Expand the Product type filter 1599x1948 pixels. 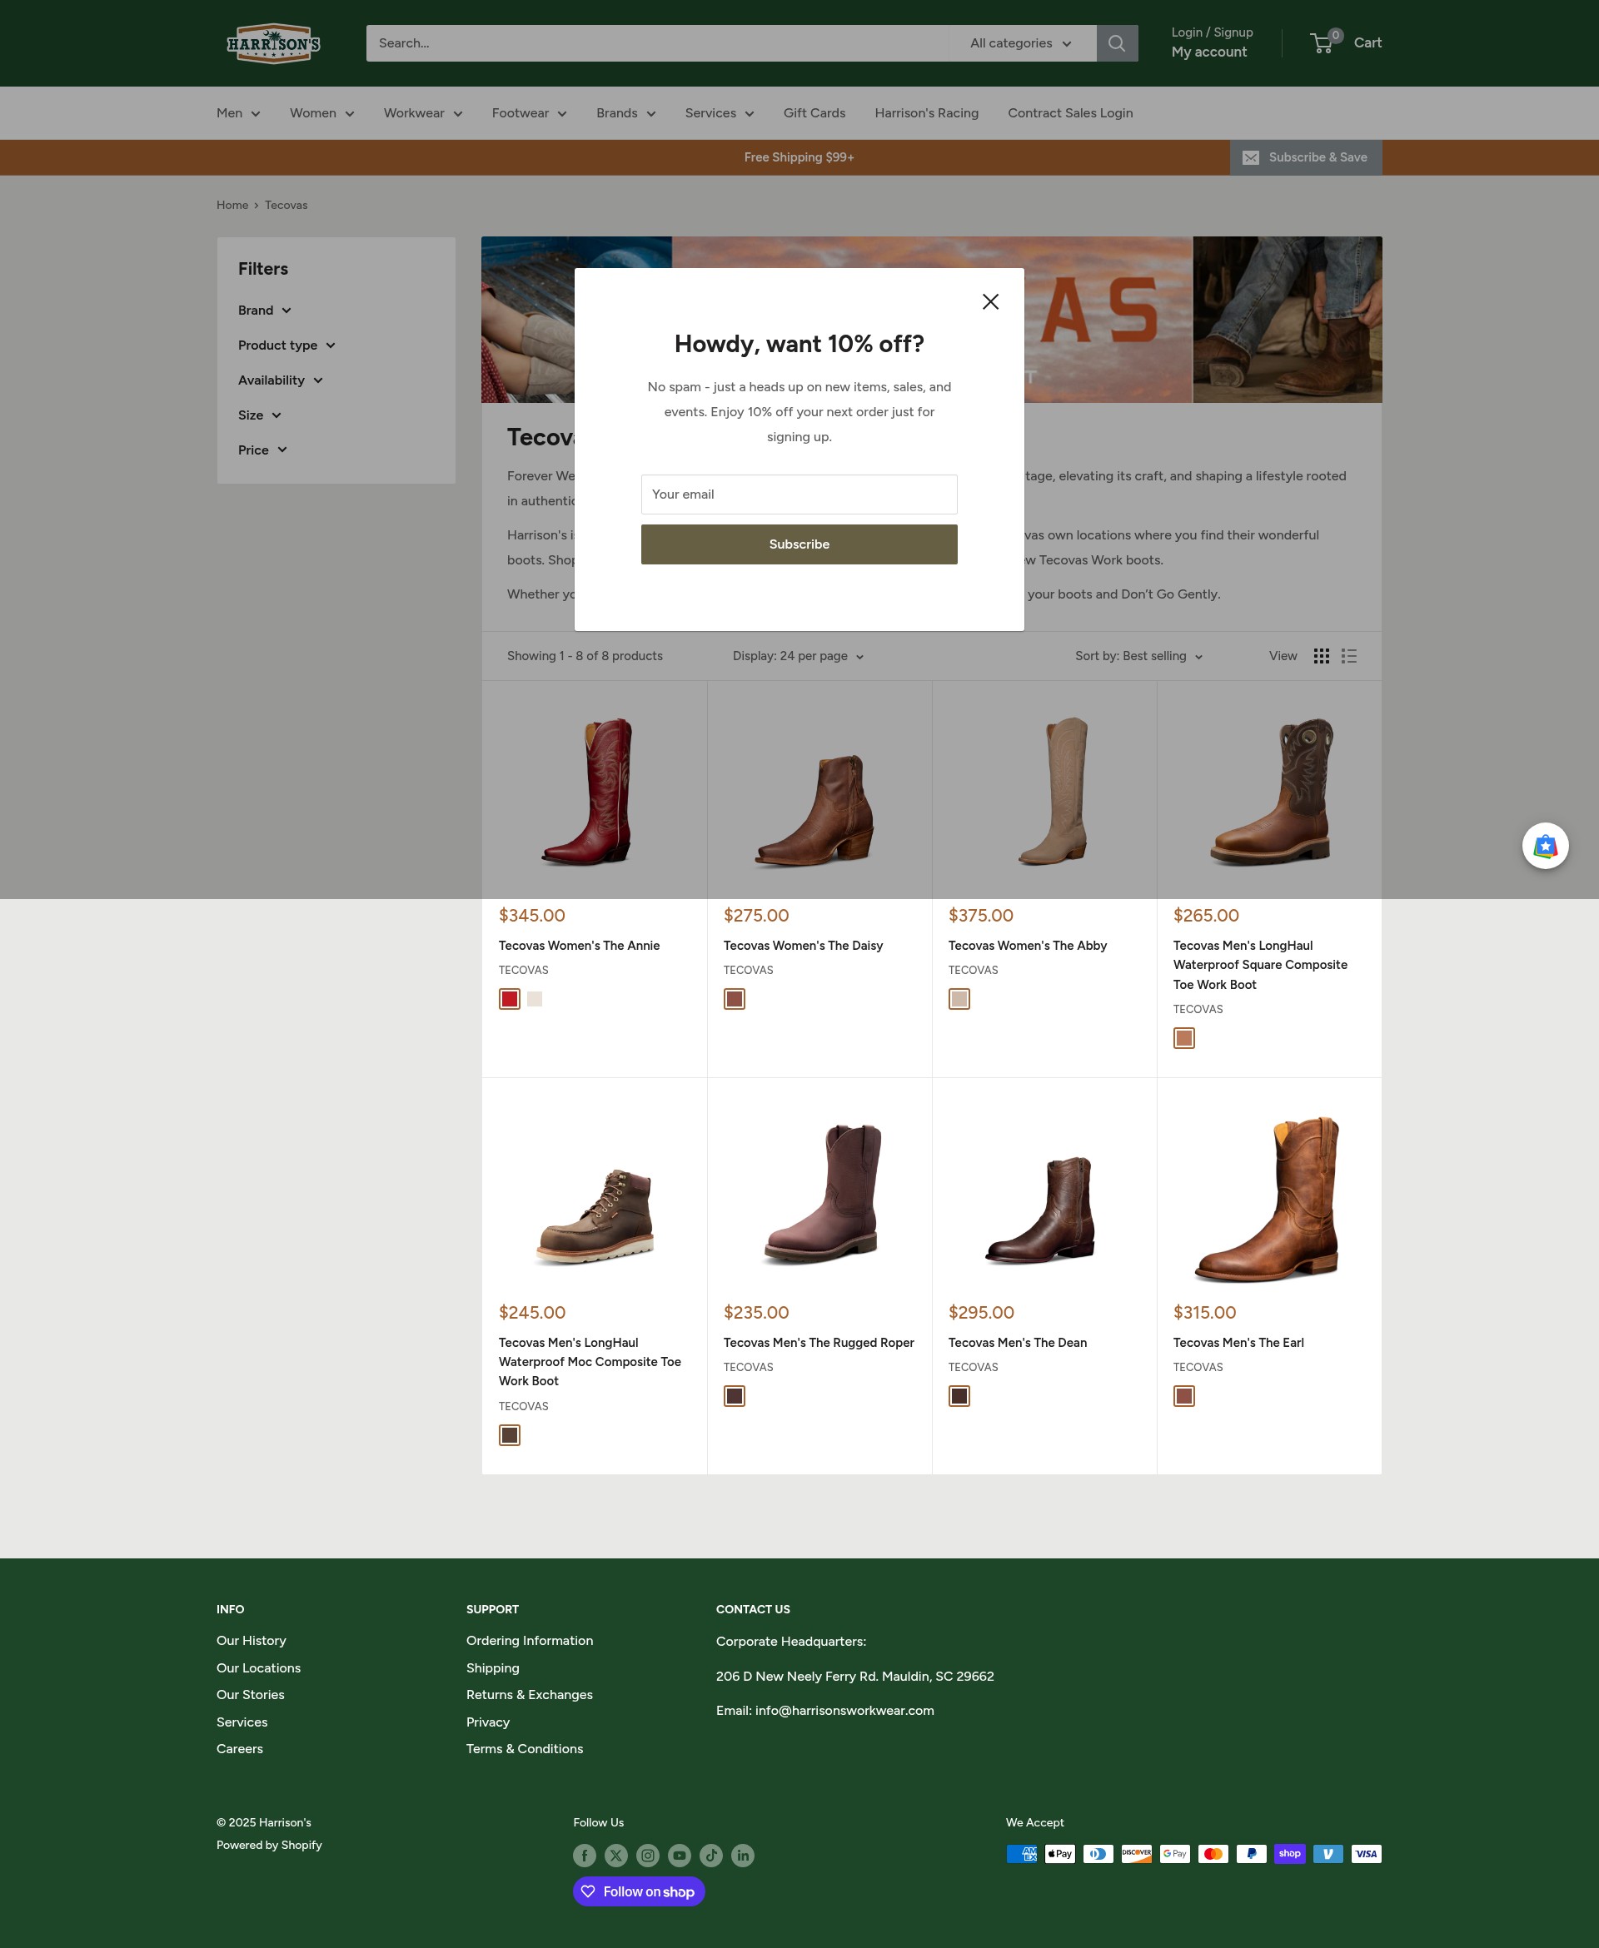[x=286, y=345]
